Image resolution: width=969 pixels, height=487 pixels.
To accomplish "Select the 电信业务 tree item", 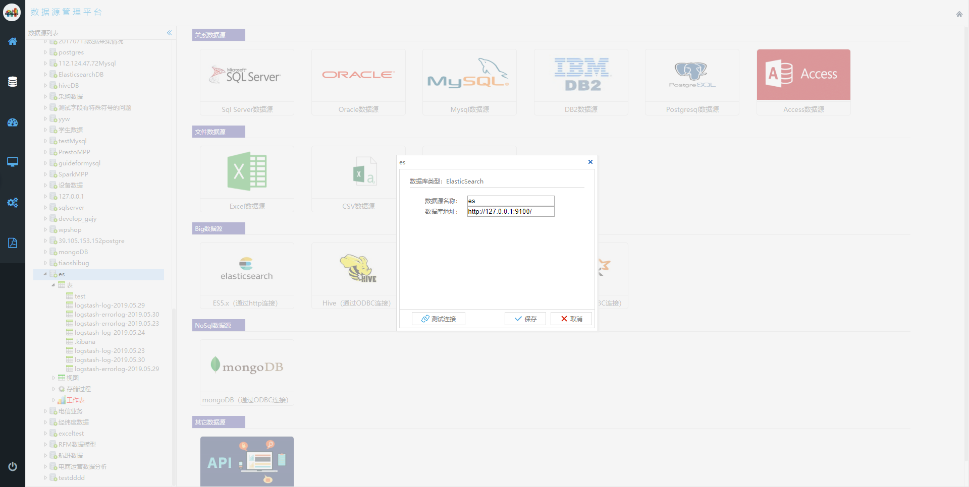I will pos(70,411).
